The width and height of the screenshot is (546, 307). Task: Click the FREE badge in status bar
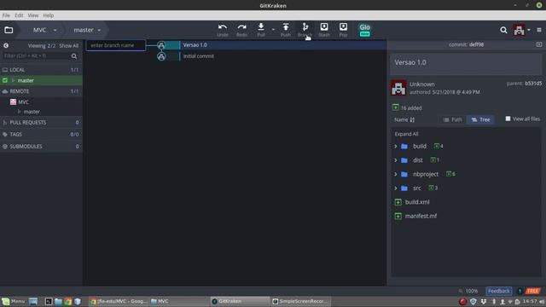pos(532,291)
